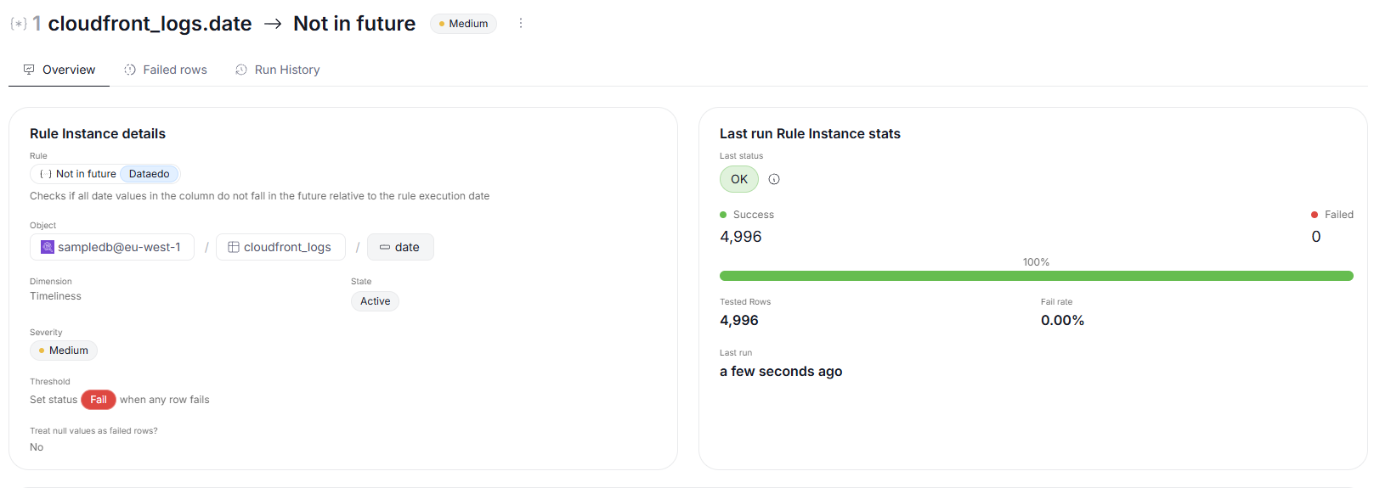Open the Run History tab

pyautogui.click(x=286, y=70)
